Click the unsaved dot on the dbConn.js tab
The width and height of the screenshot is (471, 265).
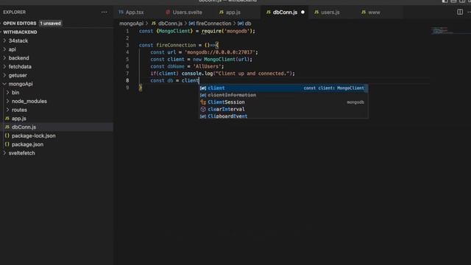click(x=302, y=13)
